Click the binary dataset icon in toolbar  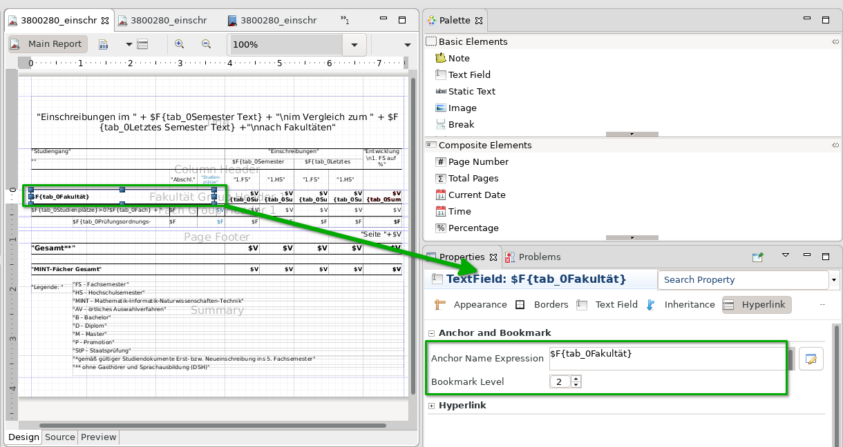click(104, 44)
